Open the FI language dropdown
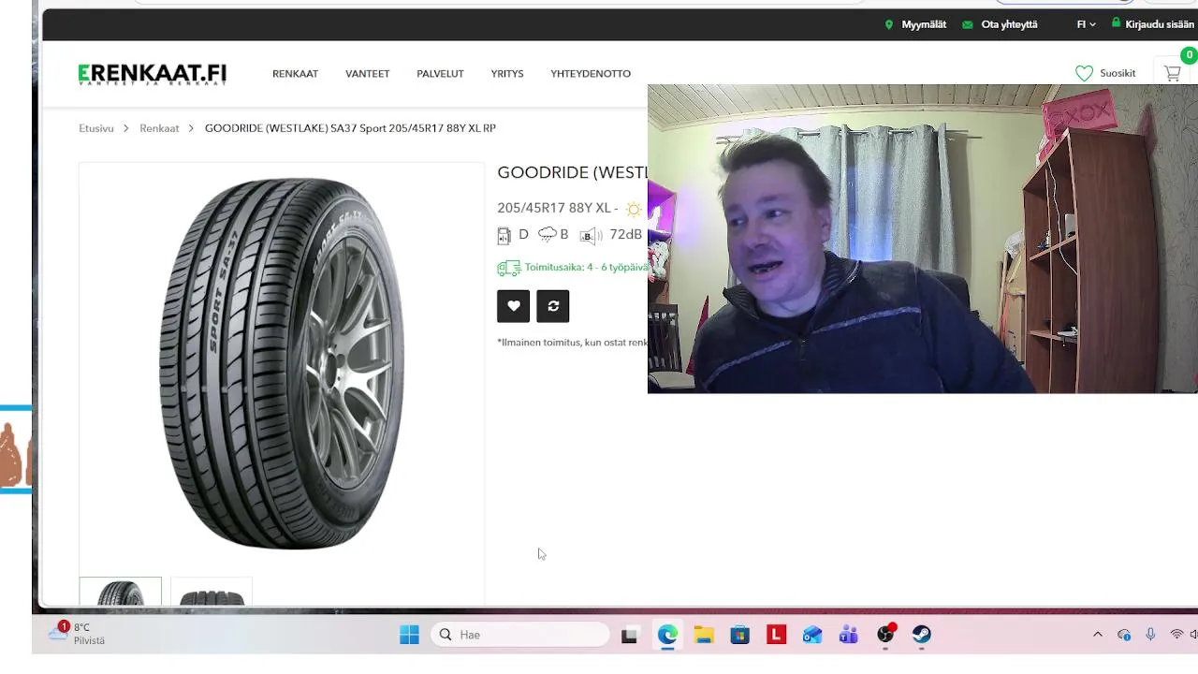 (1086, 24)
